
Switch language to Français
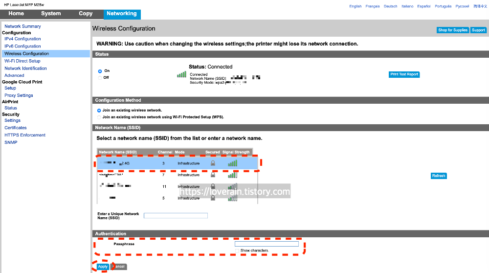pos(372,6)
